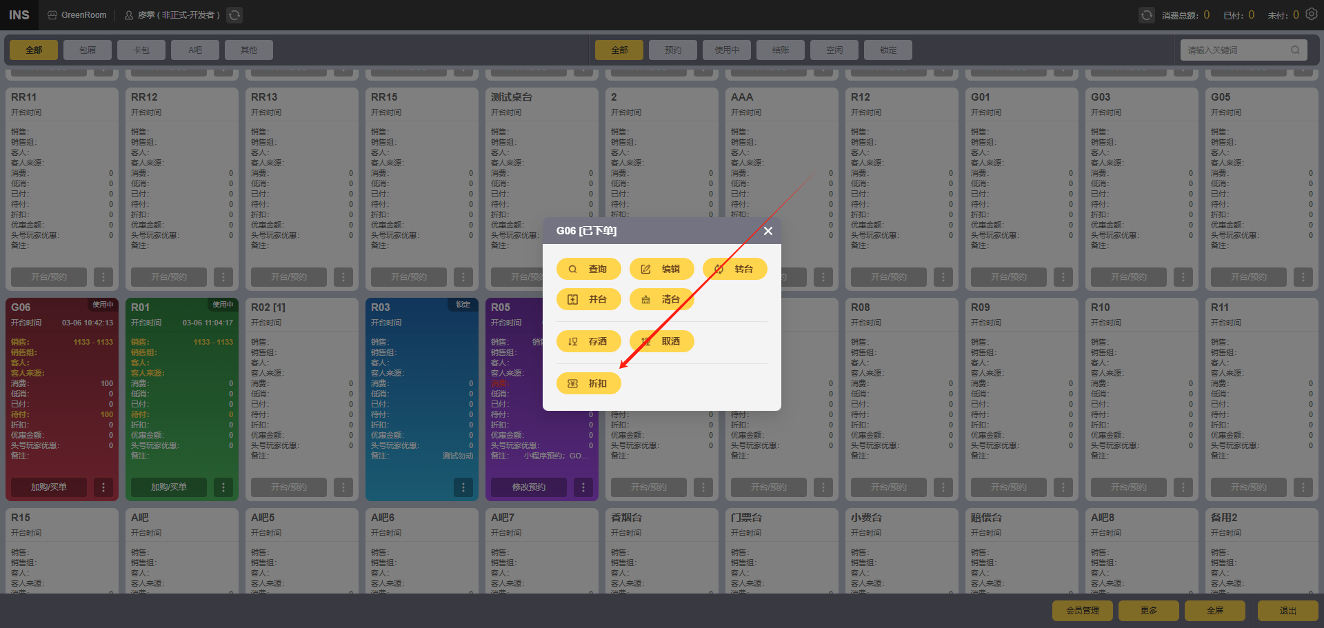1324x628 pixels.
Task: Select the 全部 area filter tab
Action: tap(34, 50)
